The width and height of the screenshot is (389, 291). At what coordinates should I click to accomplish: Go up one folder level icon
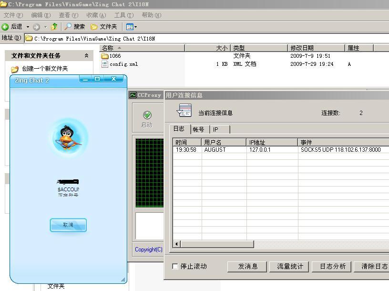54,27
